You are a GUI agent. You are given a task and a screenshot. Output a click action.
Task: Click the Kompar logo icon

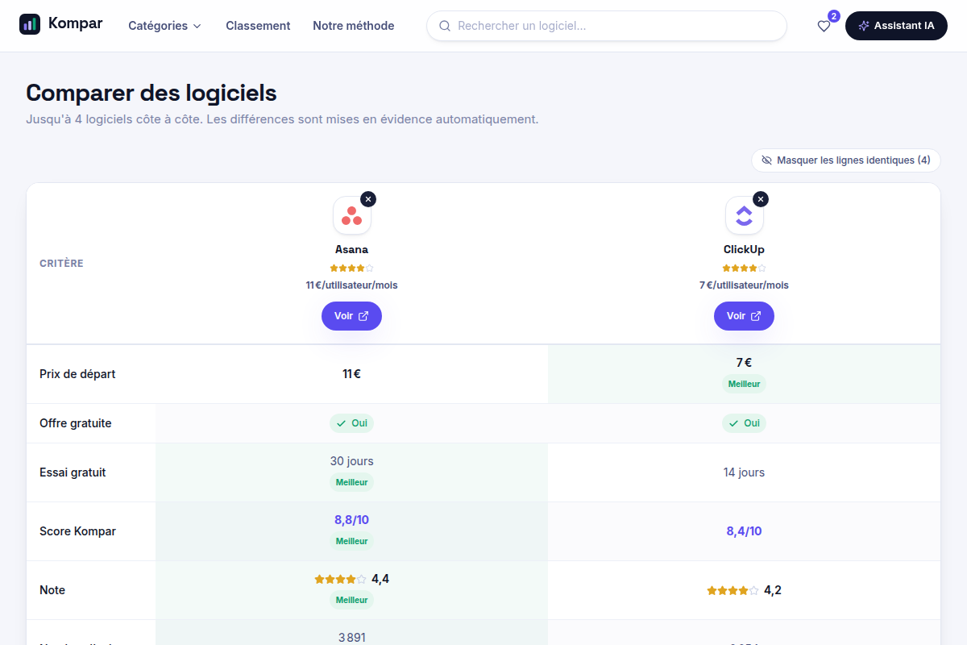tap(30, 24)
